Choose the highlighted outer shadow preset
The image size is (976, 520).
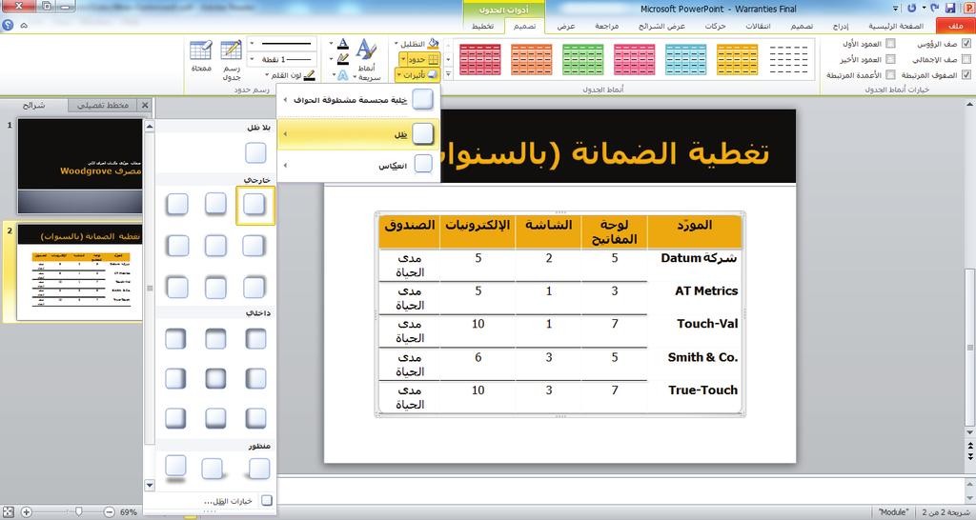coord(254,205)
